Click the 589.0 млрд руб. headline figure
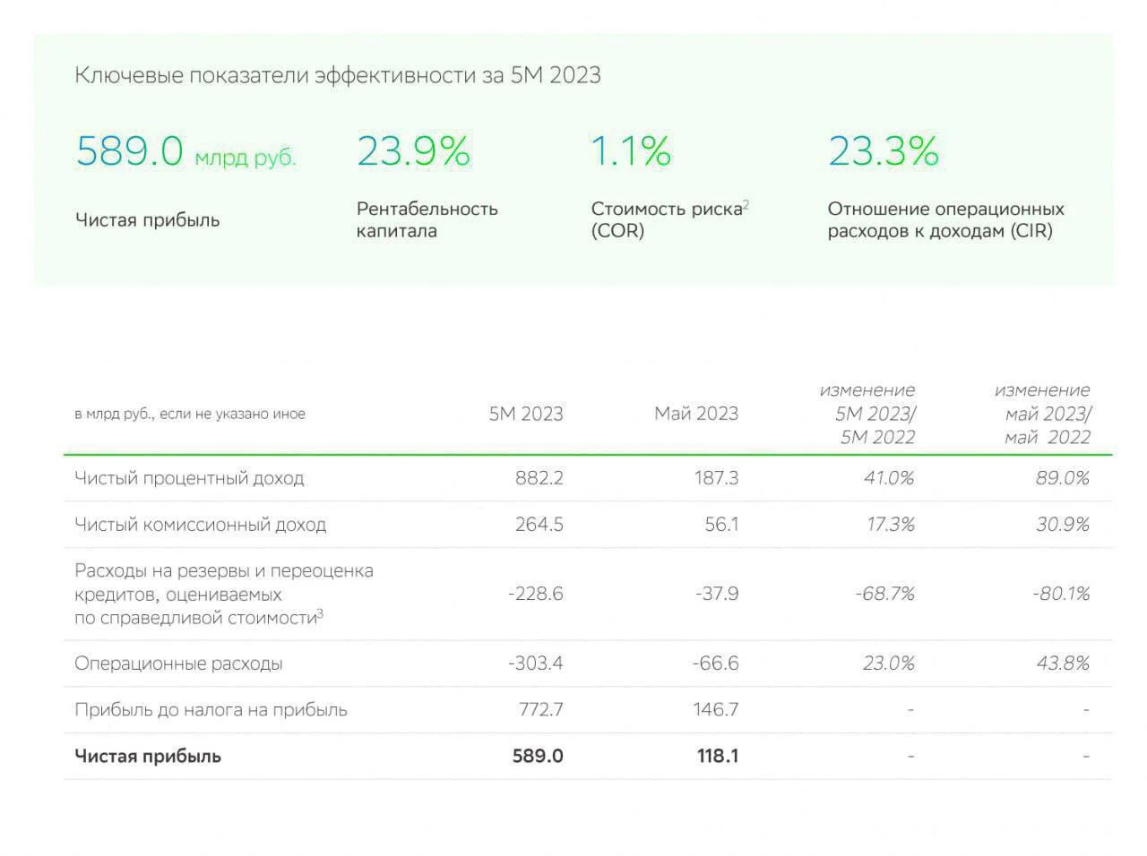The width and height of the screenshot is (1147, 856). click(x=185, y=150)
